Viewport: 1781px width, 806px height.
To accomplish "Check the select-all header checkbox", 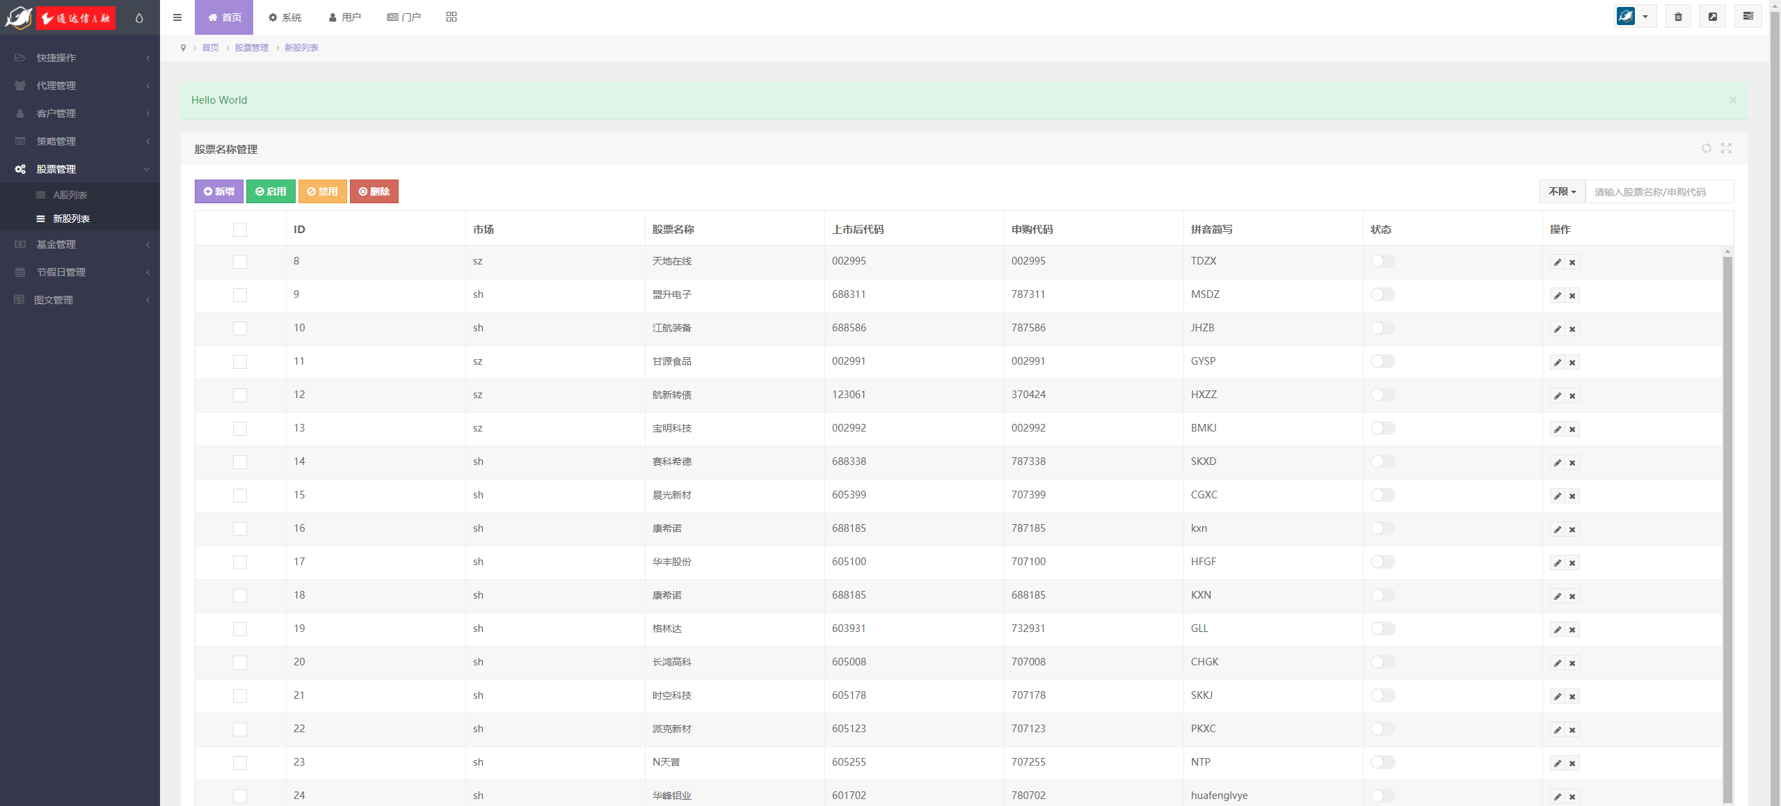I will (x=240, y=230).
